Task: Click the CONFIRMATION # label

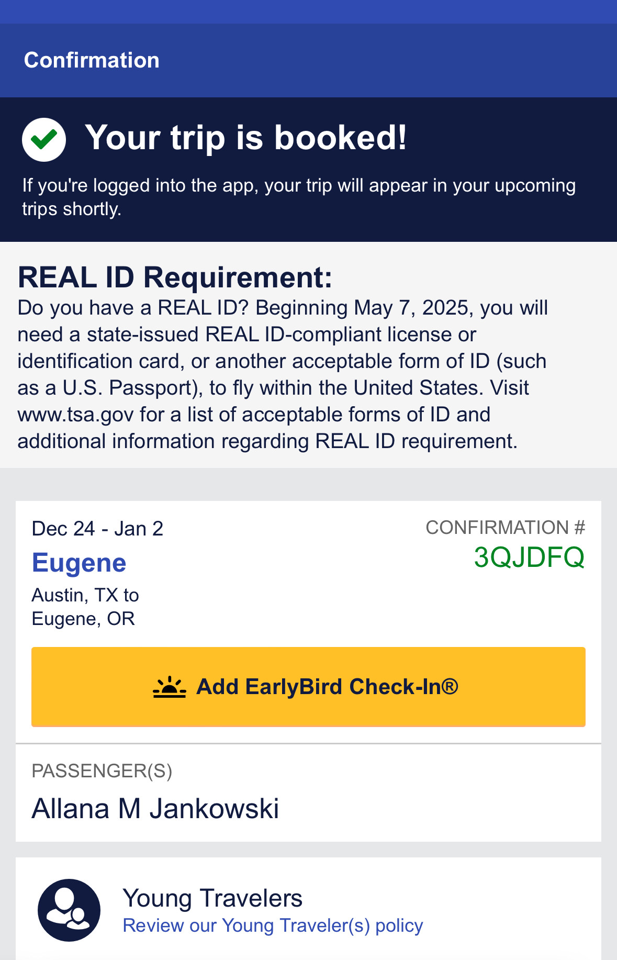Action: (x=506, y=528)
